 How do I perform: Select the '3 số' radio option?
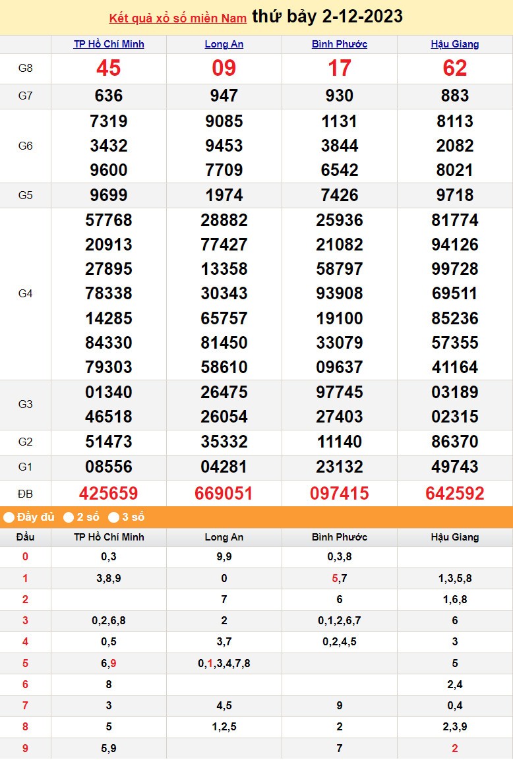pyautogui.click(x=113, y=517)
